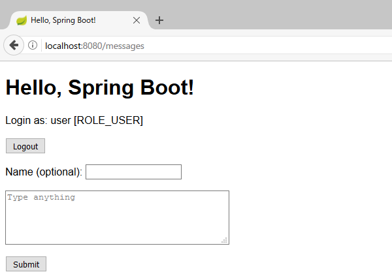Show site information via the info icon

(x=33, y=45)
